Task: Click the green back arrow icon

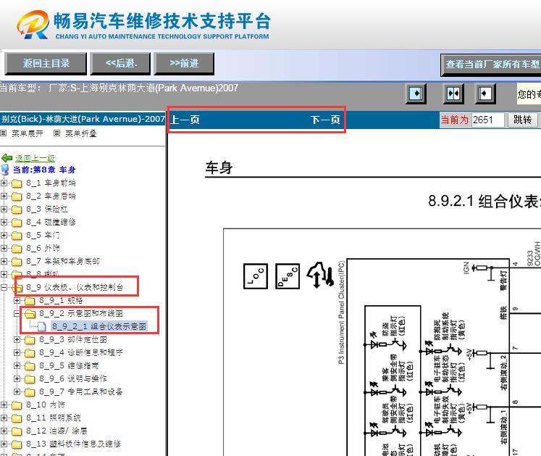Action: [7, 158]
